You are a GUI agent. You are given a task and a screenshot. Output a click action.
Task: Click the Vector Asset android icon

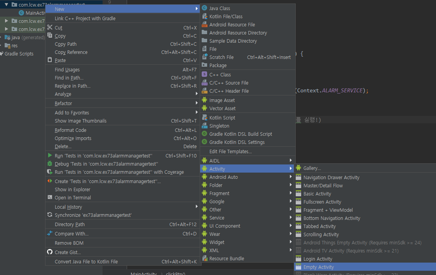coord(204,108)
